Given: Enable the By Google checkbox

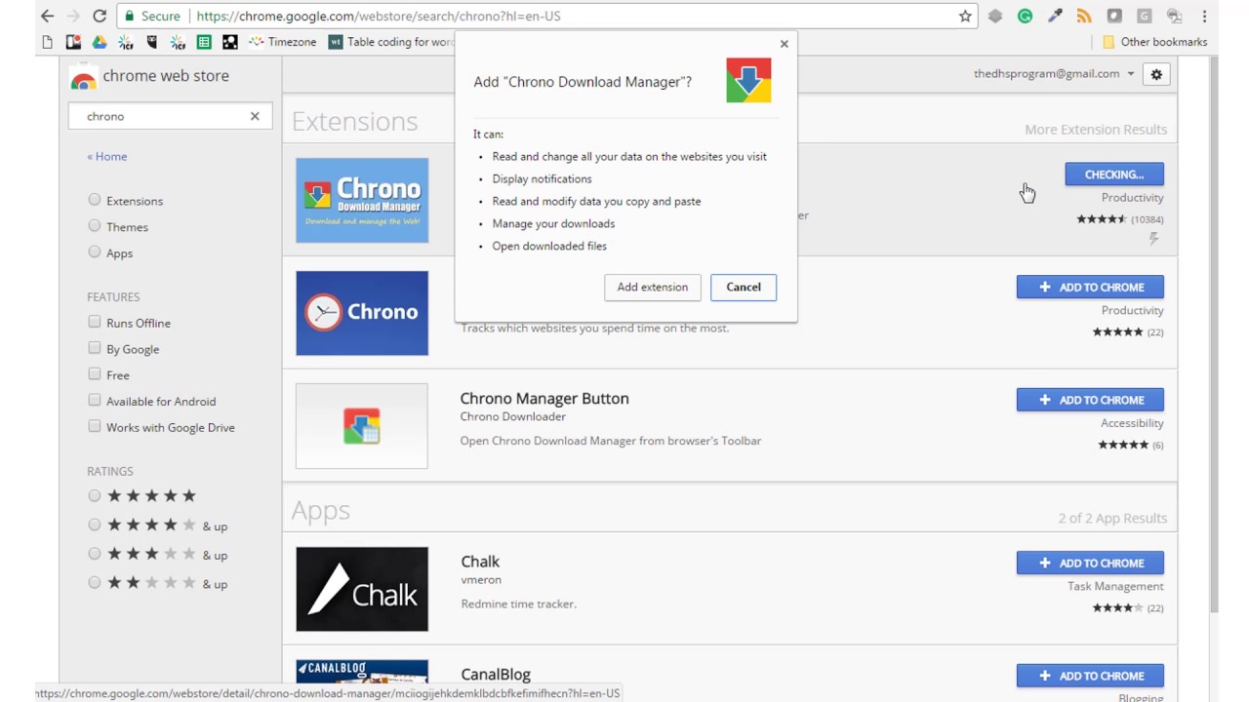Looking at the screenshot, I should [x=95, y=348].
